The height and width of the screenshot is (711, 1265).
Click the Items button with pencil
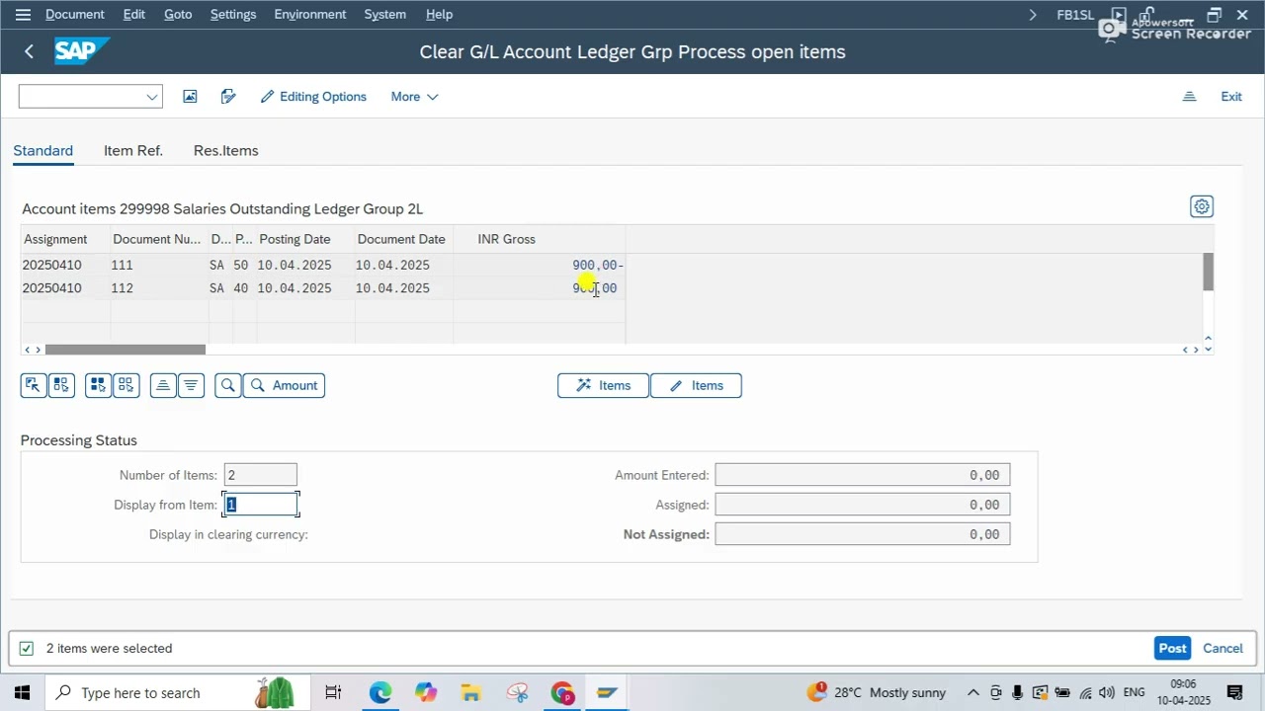click(x=696, y=385)
